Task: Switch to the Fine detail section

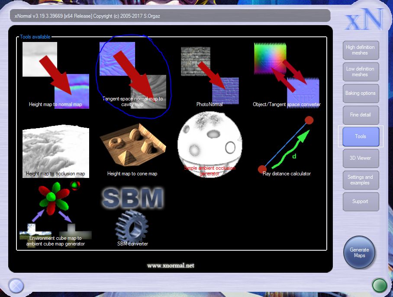Action: tap(361, 115)
